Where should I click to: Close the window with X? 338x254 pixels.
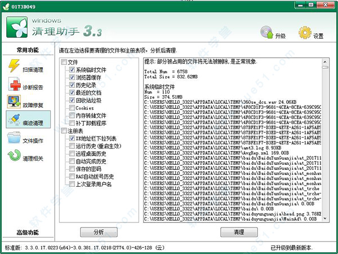[326, 5]
